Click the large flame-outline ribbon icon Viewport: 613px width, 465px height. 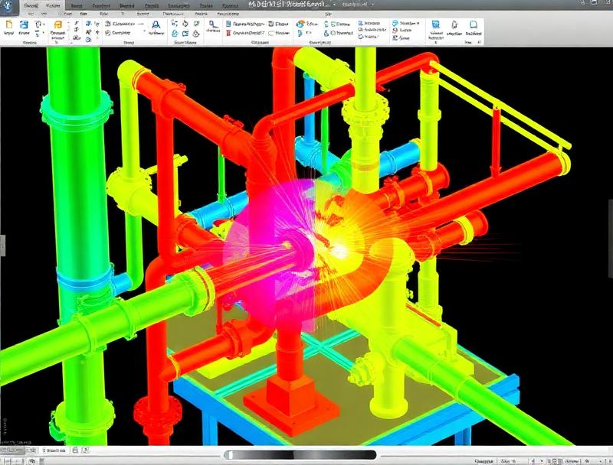pos(454,25)
